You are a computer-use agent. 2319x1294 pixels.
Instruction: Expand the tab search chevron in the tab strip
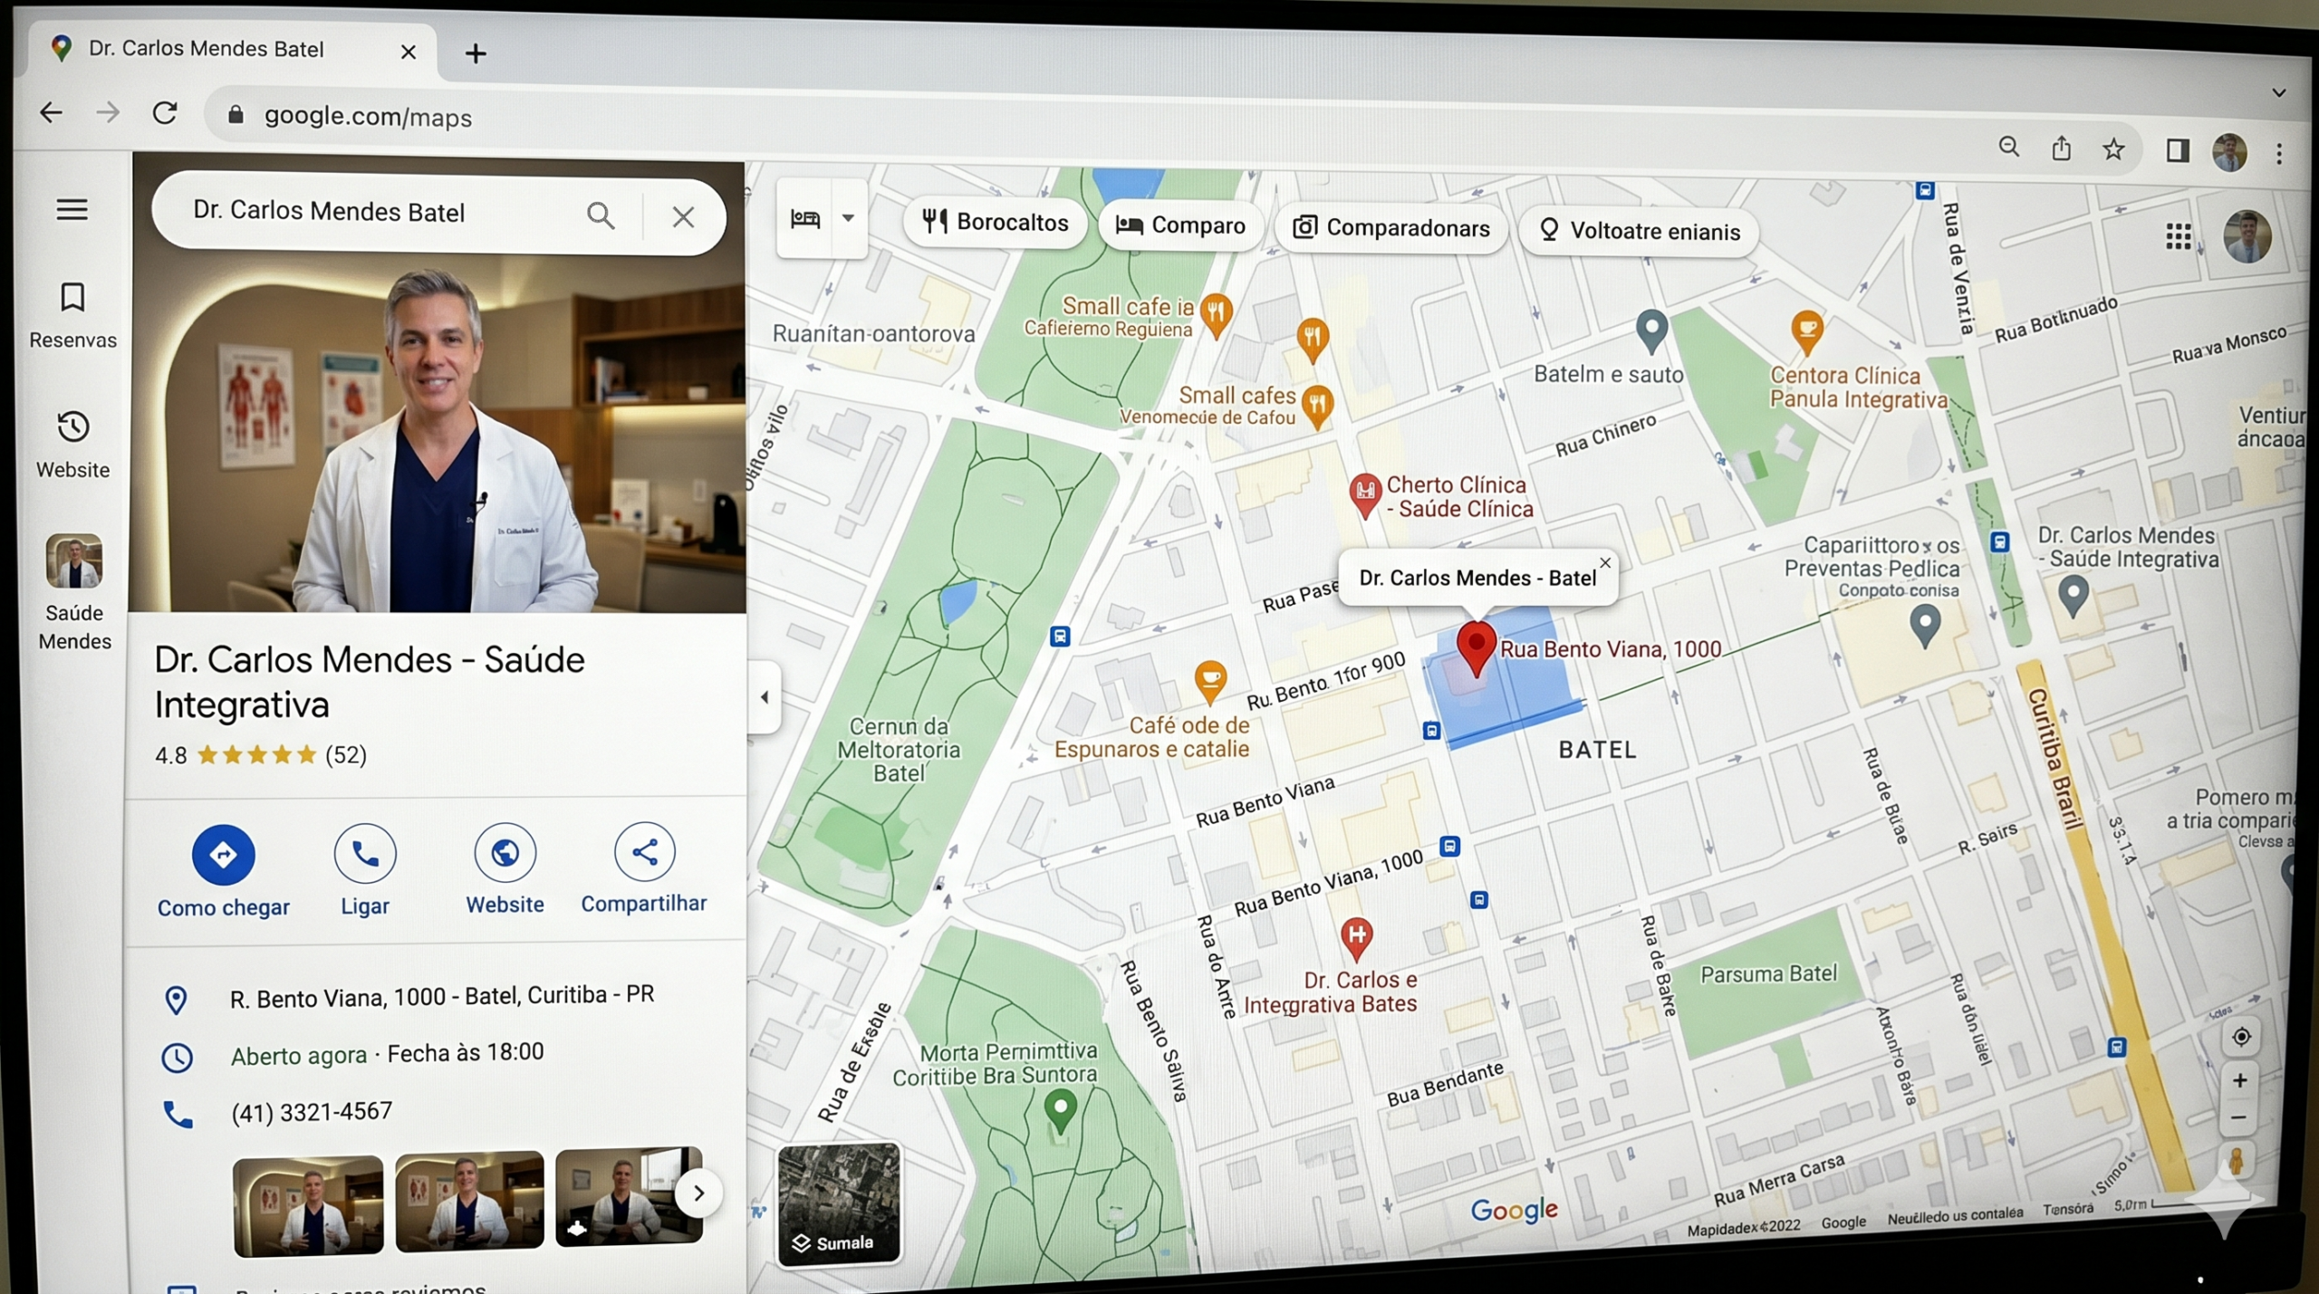click(2279, 92)
